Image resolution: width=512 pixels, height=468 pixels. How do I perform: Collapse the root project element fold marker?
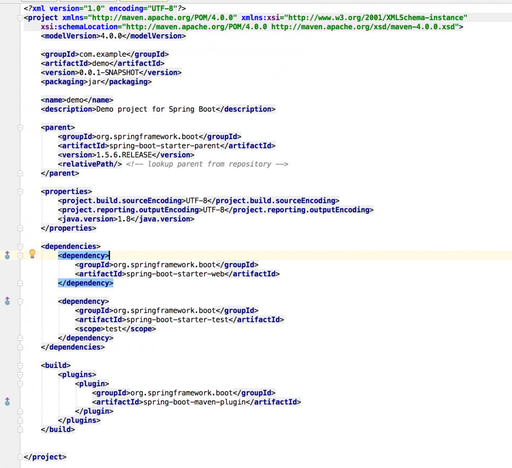click(19, 16)
